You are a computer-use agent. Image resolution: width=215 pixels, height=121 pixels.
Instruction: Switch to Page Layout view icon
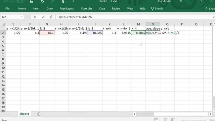pos(165,120)
